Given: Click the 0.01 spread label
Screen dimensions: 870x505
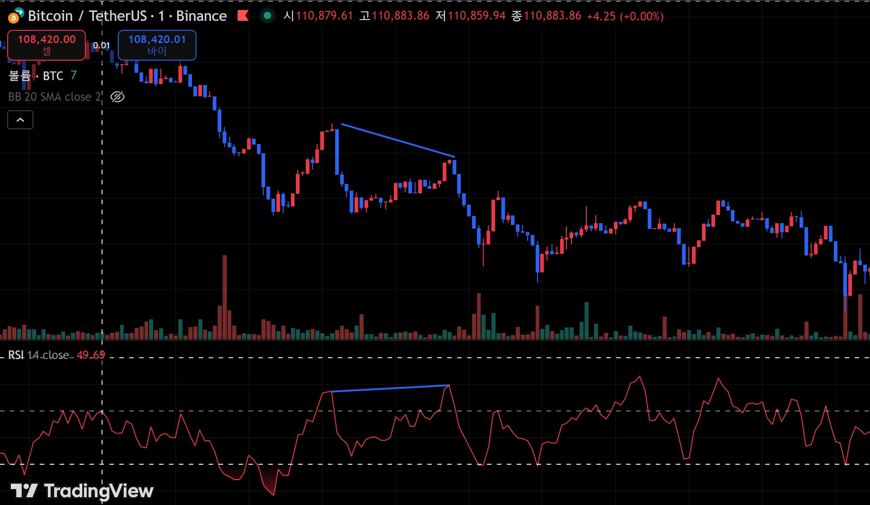Looking at the screenshot, I should (101, 45).
